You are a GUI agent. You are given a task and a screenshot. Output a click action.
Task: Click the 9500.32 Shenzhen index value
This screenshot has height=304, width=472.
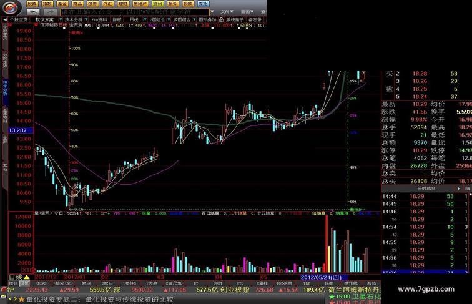click(142, 290)
